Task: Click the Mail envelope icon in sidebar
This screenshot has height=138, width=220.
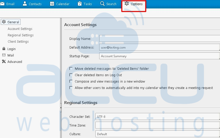Action: pyautogui.click(x=4, y=55)
